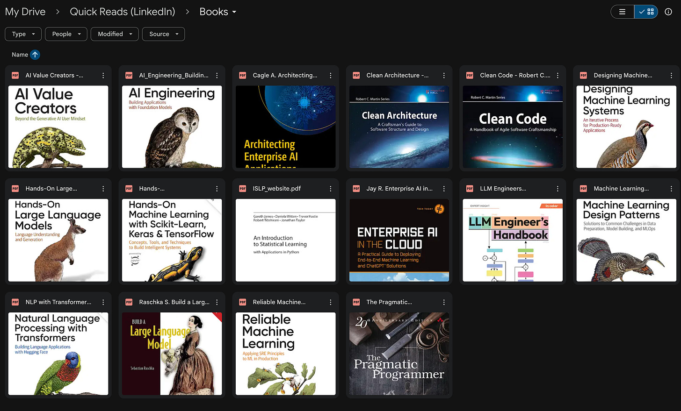
Task: Open more actions for Cagle A. Architecting file
Action: tap(331, 75)
